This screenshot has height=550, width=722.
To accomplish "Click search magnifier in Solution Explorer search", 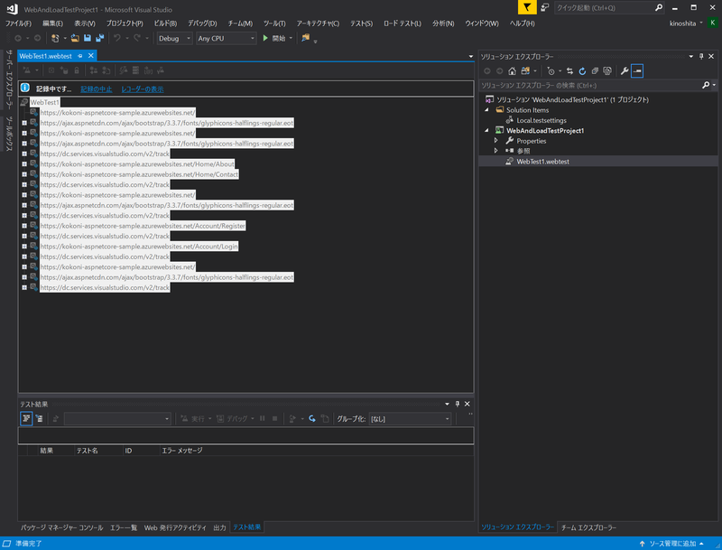I will 706,85.
